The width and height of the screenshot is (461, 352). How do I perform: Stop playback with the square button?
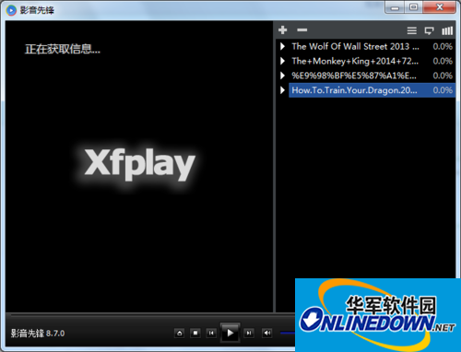tap(195, 333)
